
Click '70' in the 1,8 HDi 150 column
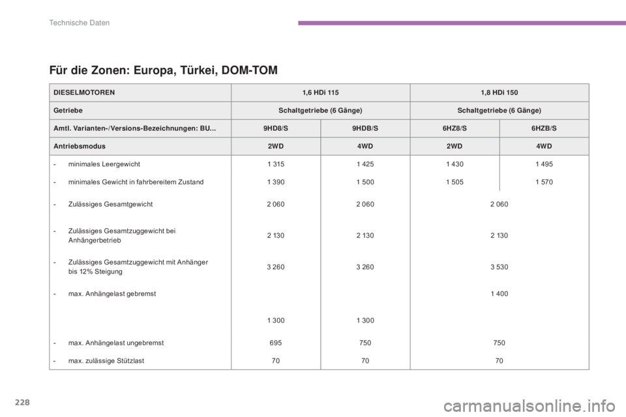[x=499, y=361]
